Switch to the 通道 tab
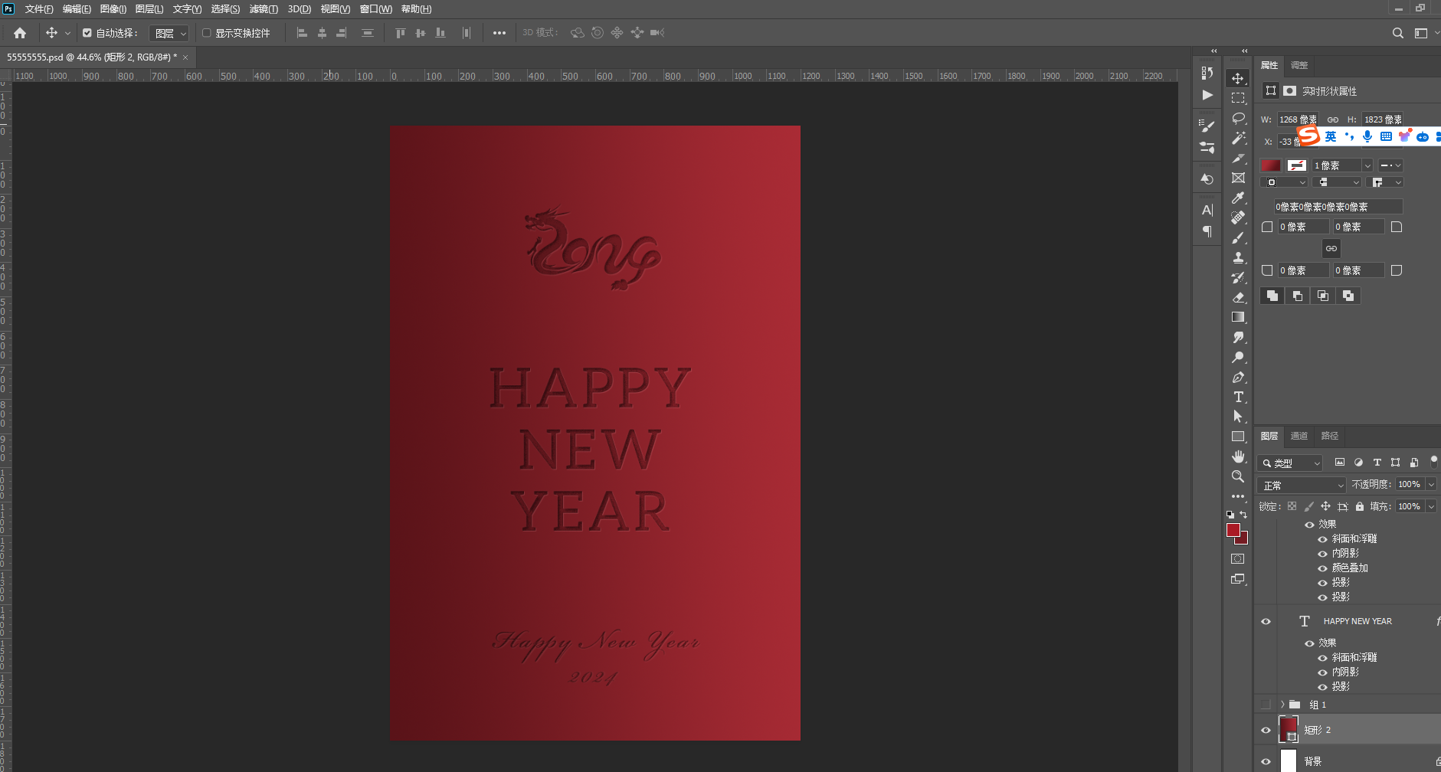The height and width of the screenshot is (772, 1441). tap(1299, 436)
